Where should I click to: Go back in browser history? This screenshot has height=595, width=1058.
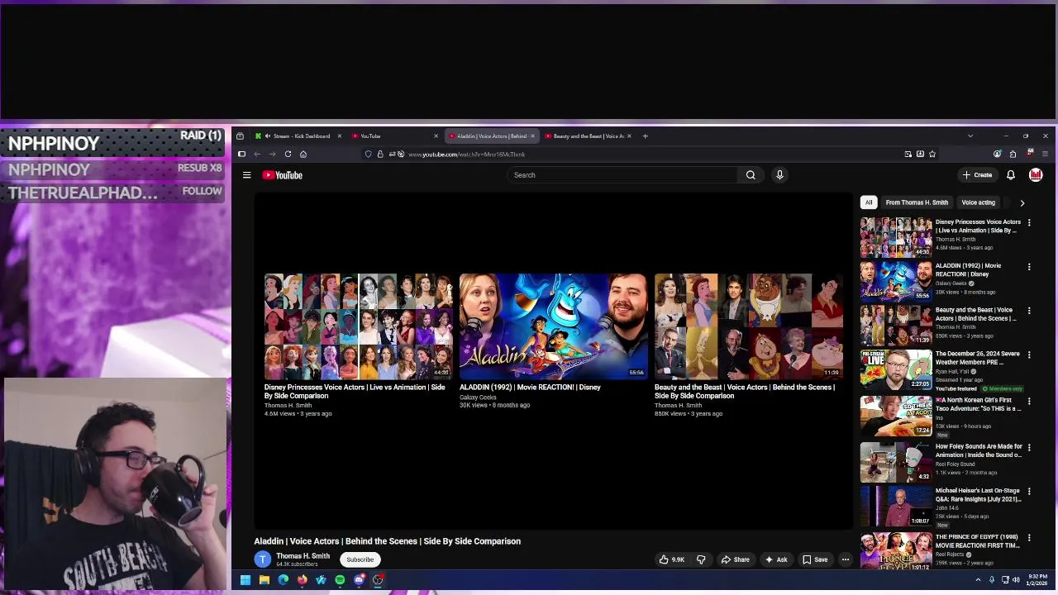coord(257,154)
